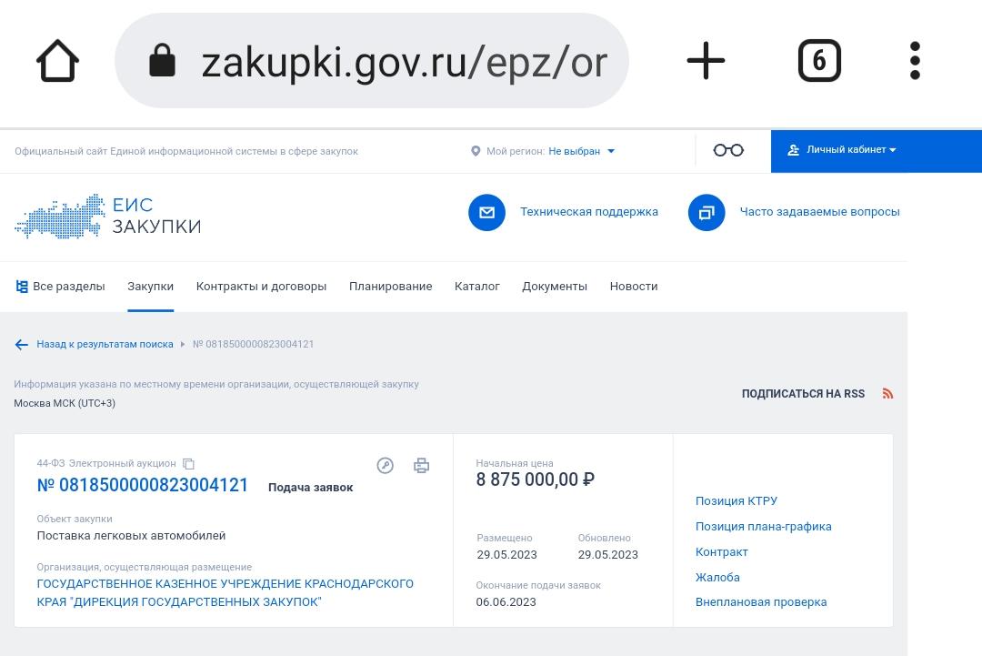The image size is (982, 656).
Task: Select the key icon for signature verification
Action: (x=386, y=465)
